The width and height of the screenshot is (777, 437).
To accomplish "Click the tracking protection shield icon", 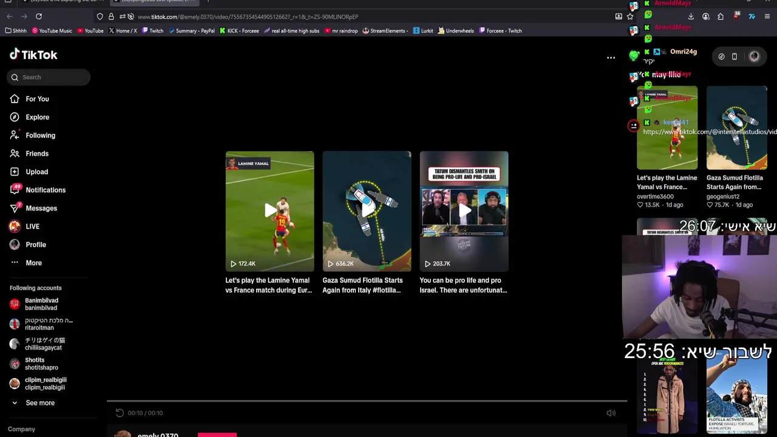I will pyautogui.click(x=100, y=16).
